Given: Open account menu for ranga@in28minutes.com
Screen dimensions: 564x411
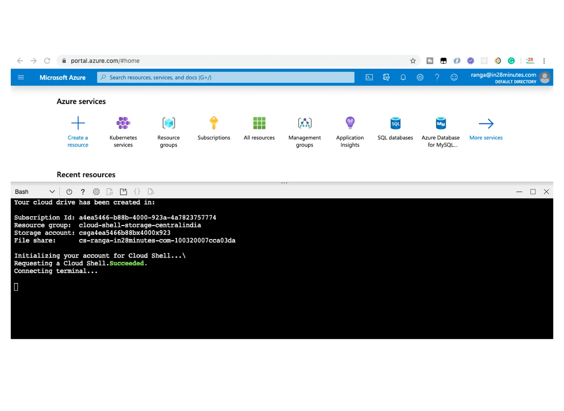Looking at the screenshot, I should point(510,77).
